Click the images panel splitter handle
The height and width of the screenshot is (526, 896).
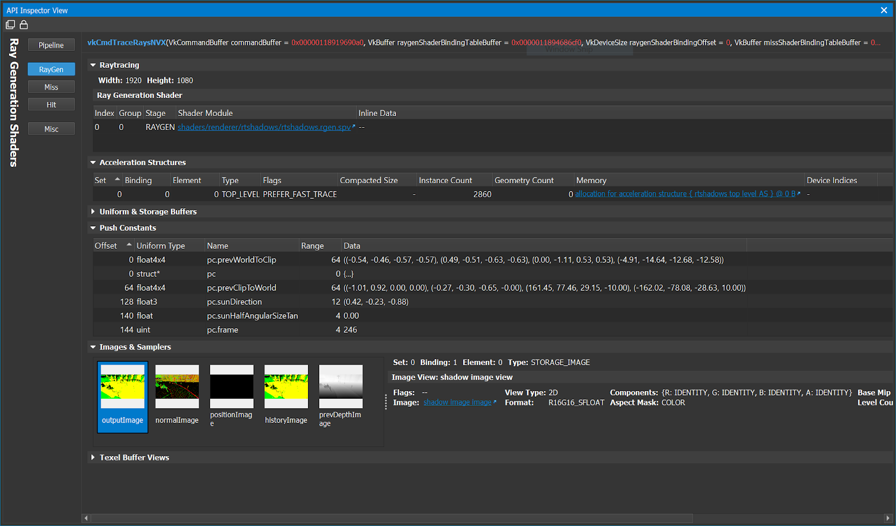click(x=386, y=402)
